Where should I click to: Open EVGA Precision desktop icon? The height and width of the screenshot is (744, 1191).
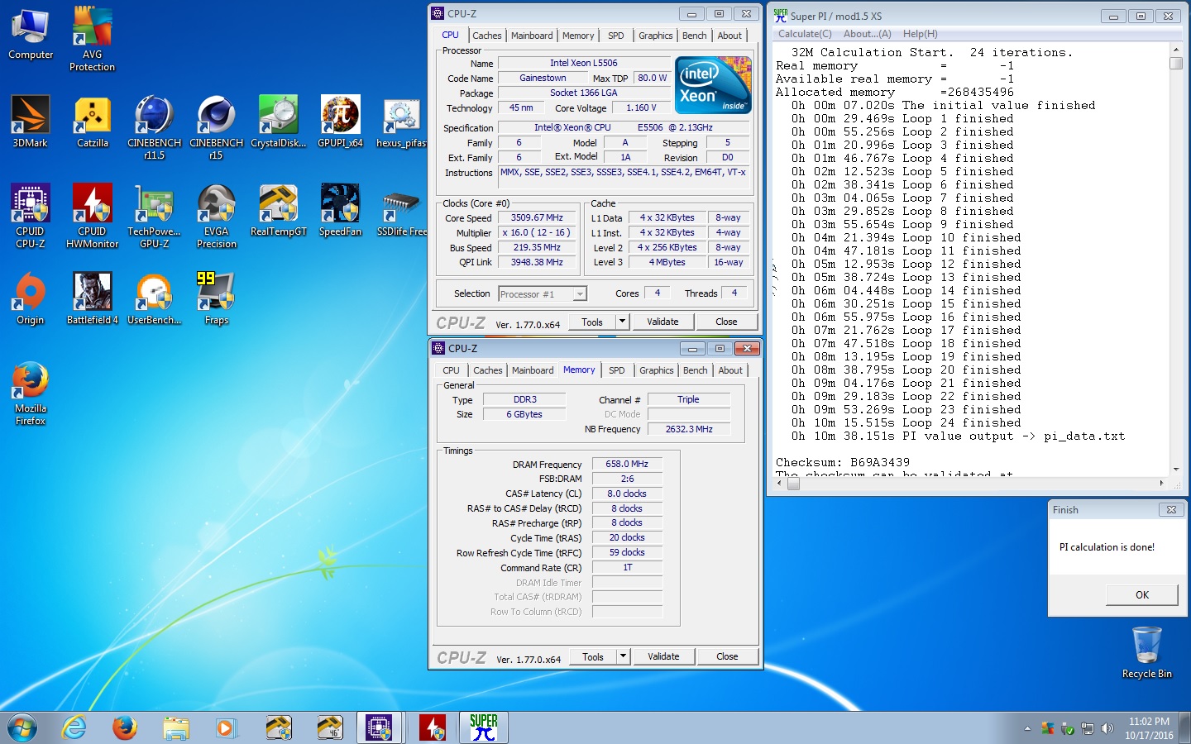(x=217, y=216)
